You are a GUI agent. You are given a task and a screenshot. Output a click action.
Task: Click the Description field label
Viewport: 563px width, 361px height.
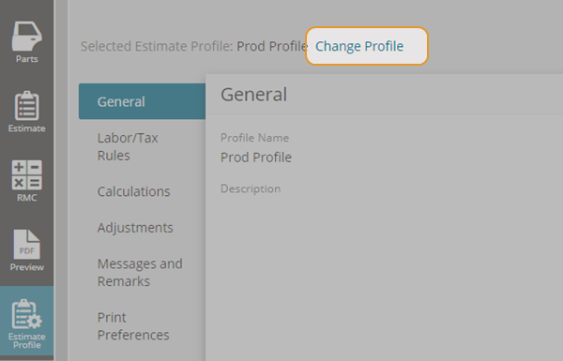(x=251, y=188)
